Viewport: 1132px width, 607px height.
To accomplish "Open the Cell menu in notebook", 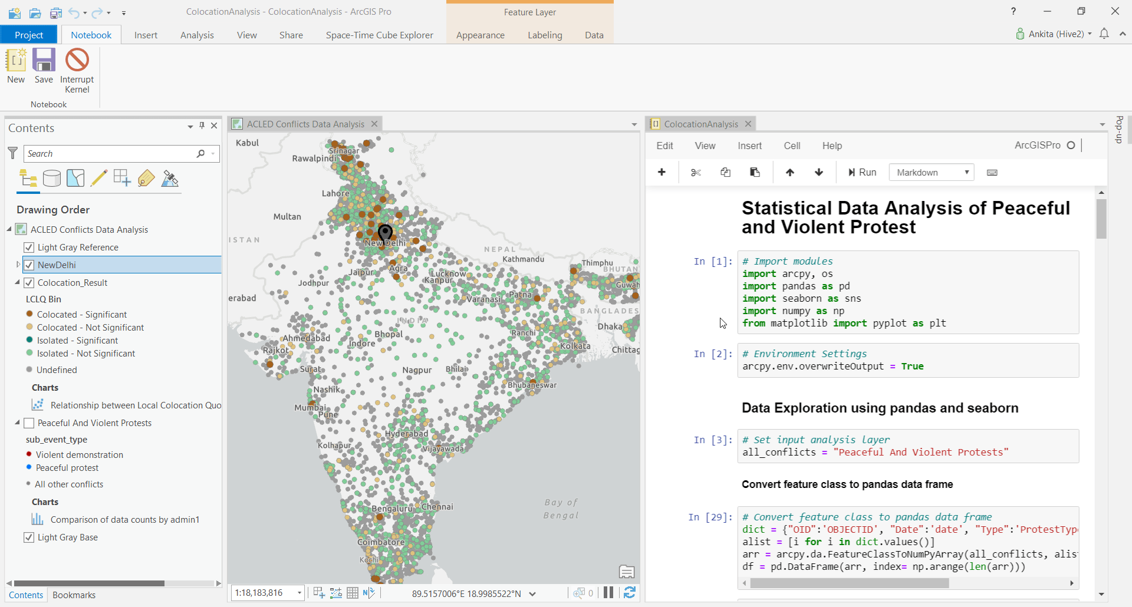I will tap(792, 146).
